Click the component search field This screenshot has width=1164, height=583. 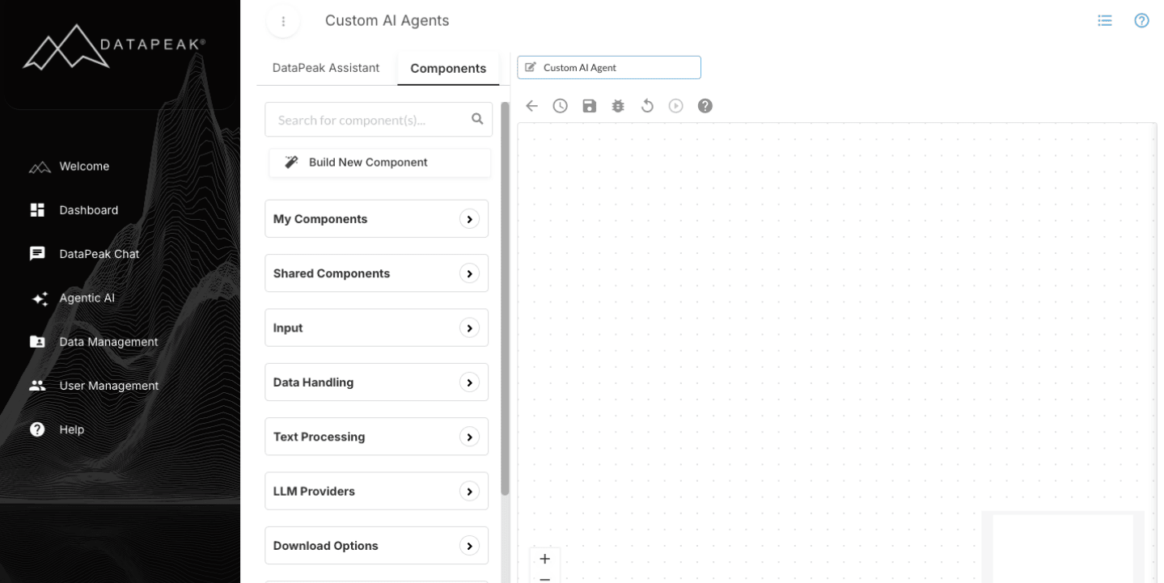coord(368,119)
